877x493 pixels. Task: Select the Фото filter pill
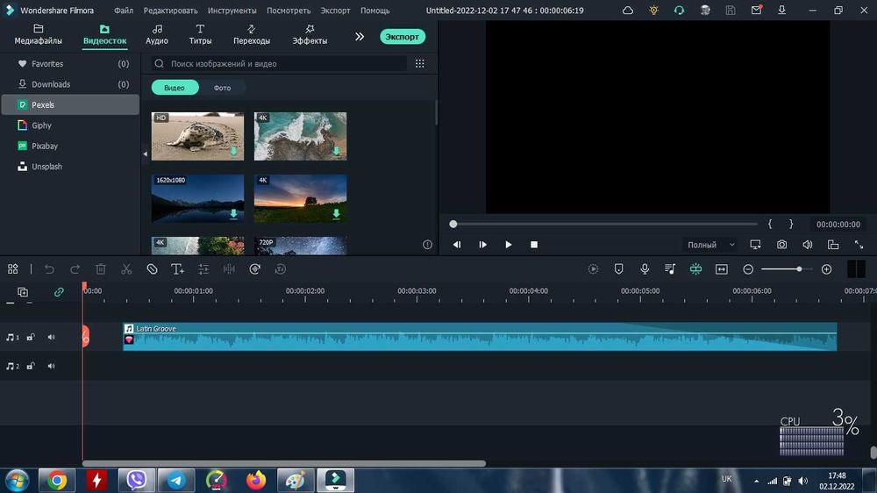click(x=222, y=88)
